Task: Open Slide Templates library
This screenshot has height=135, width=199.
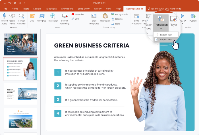Action: (x=94, y=19)
